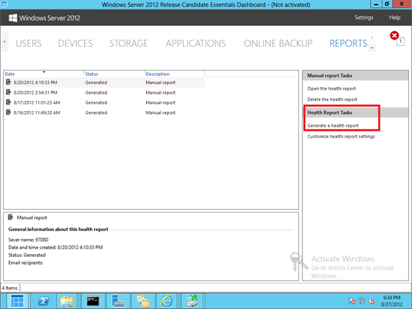Click the Manual report icon in details pane
412x309 pixels.
pos(11,217)
